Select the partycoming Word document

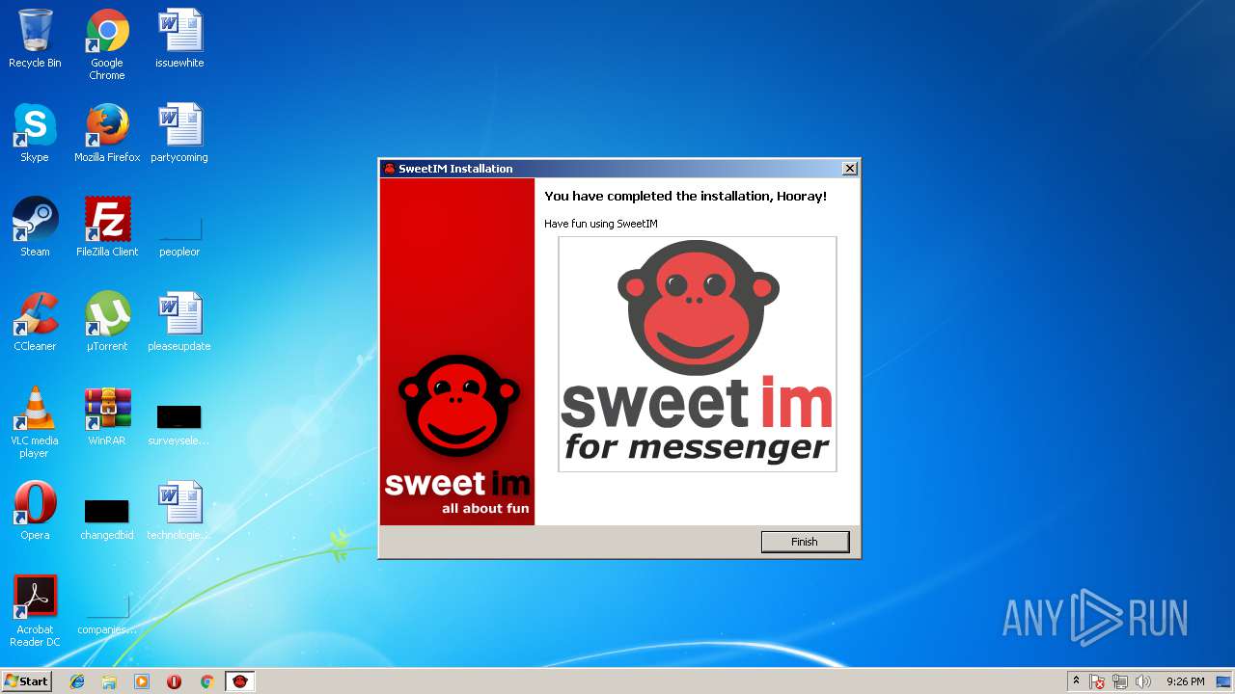click(179, 134)
